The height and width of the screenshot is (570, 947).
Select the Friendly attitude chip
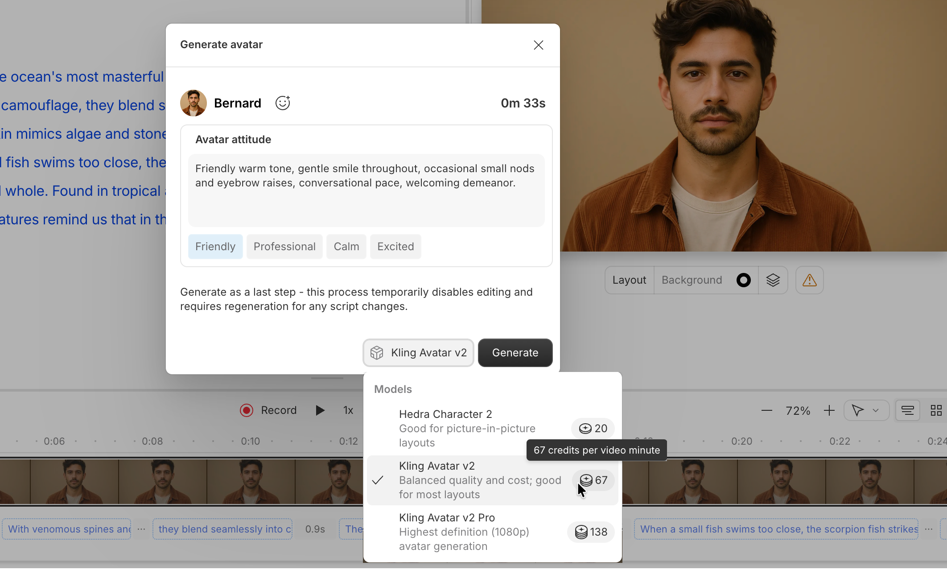click(215, 246)
